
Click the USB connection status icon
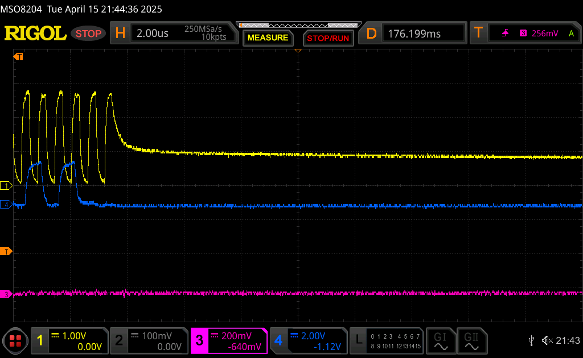coord(531,340)
